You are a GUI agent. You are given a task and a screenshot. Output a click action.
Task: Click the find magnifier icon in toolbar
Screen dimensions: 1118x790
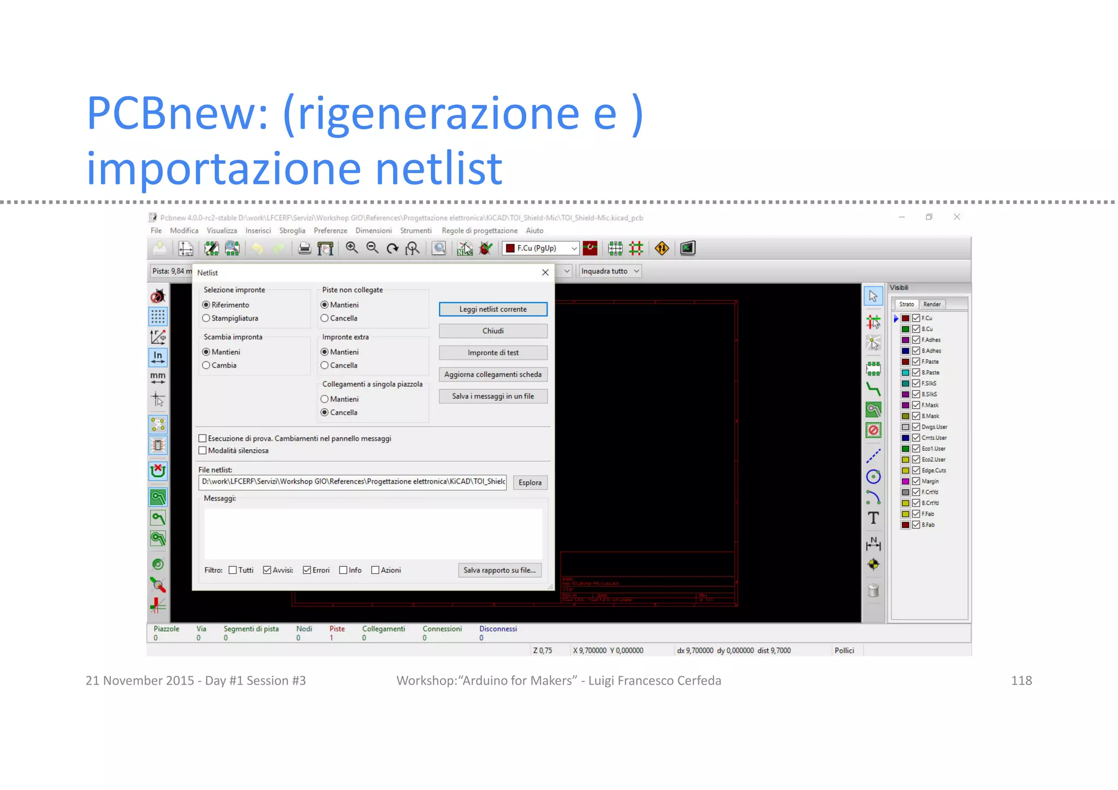pos(439,248)
